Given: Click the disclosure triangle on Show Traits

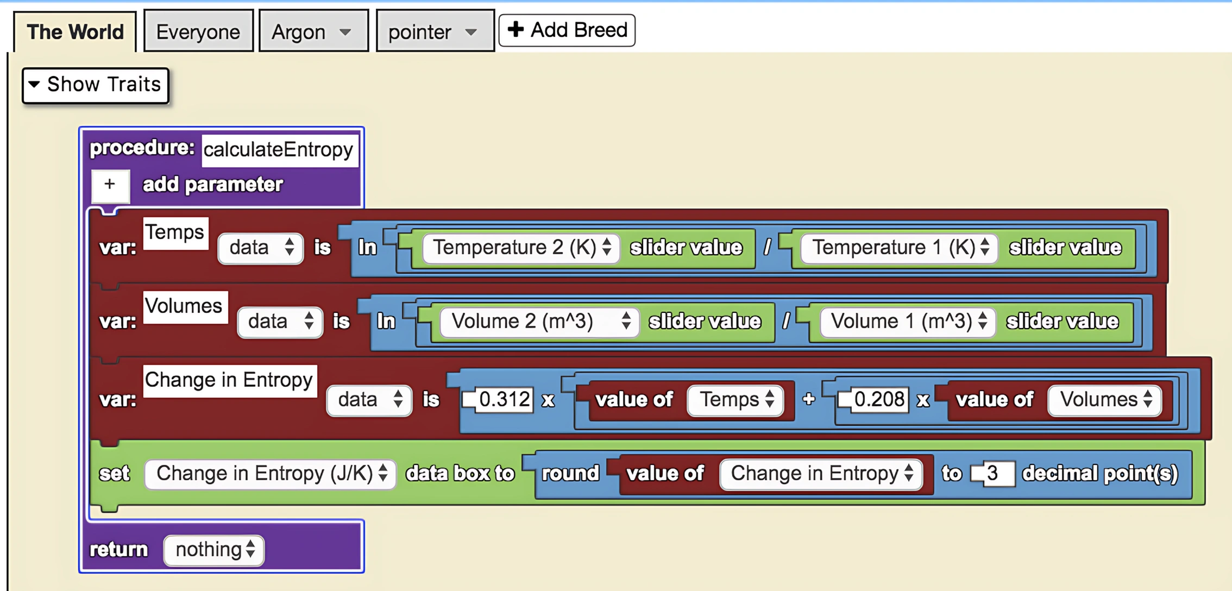Looking at the screenshot, I should tap(34, 84).
